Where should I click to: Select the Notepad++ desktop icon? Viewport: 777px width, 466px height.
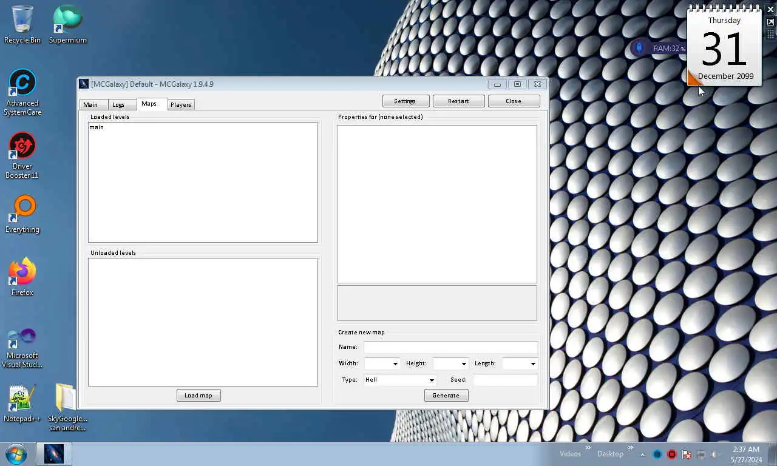pos(22,403)
